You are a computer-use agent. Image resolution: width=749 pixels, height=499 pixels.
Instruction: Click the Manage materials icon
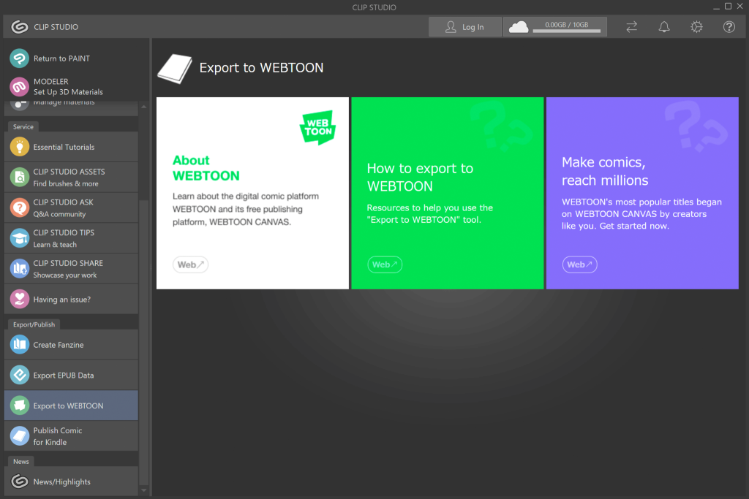(19, 104)
